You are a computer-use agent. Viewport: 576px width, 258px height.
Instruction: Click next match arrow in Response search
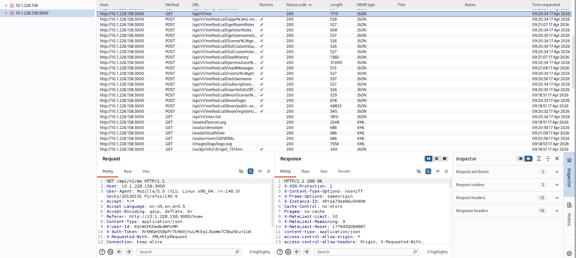click(x=307, y=252)
